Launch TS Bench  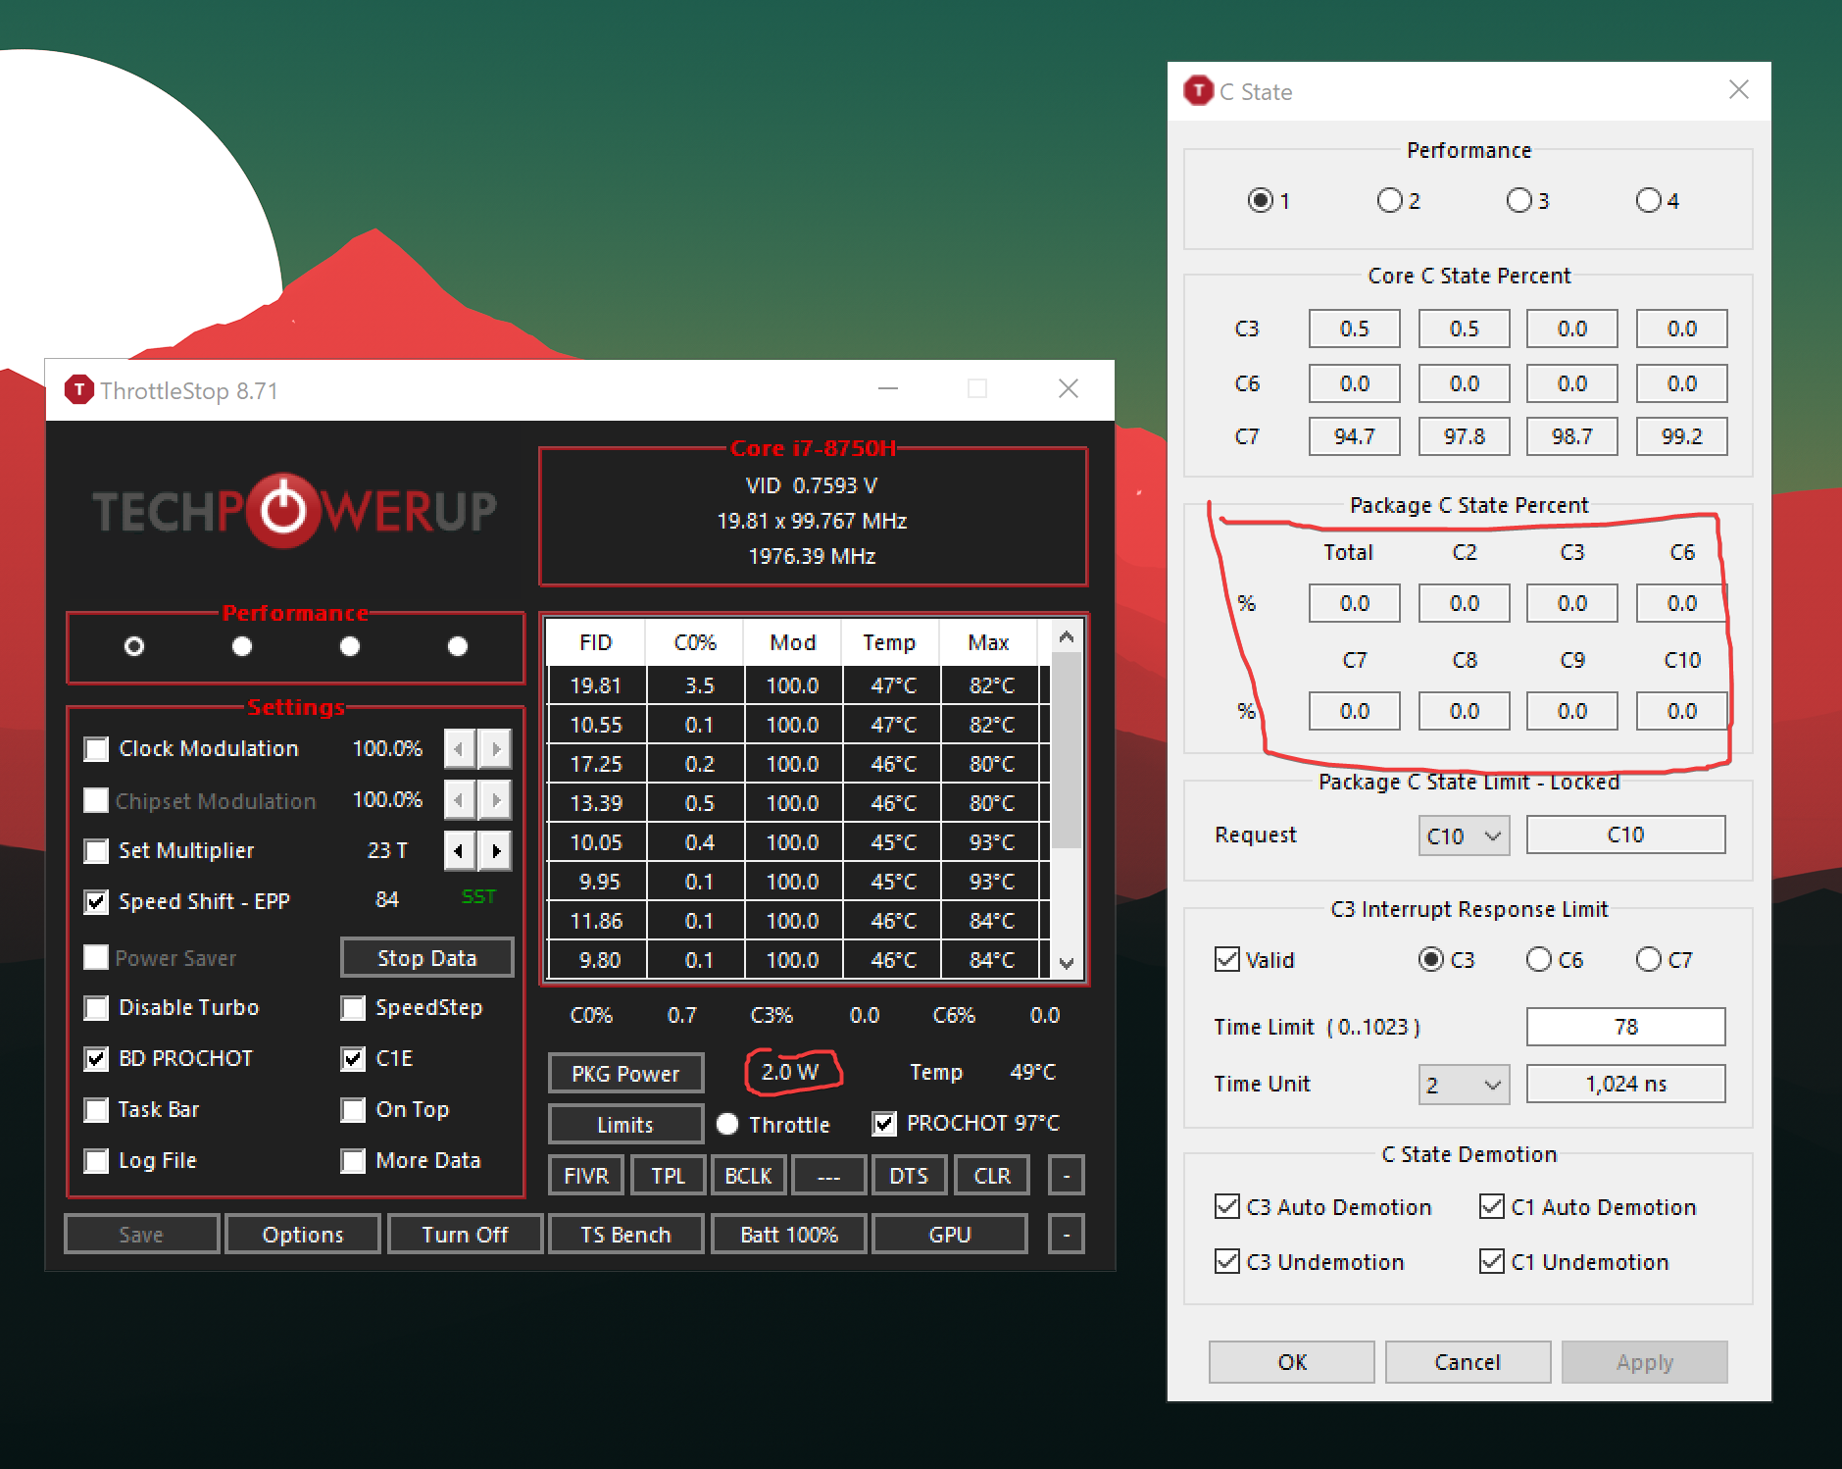[x=625, y=1235]
